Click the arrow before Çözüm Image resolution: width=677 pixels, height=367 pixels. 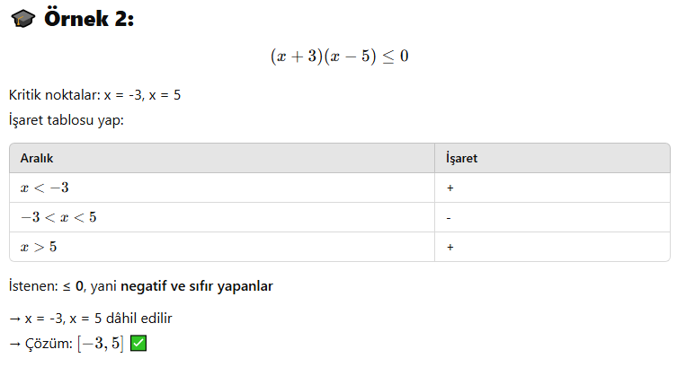(15, 344)
